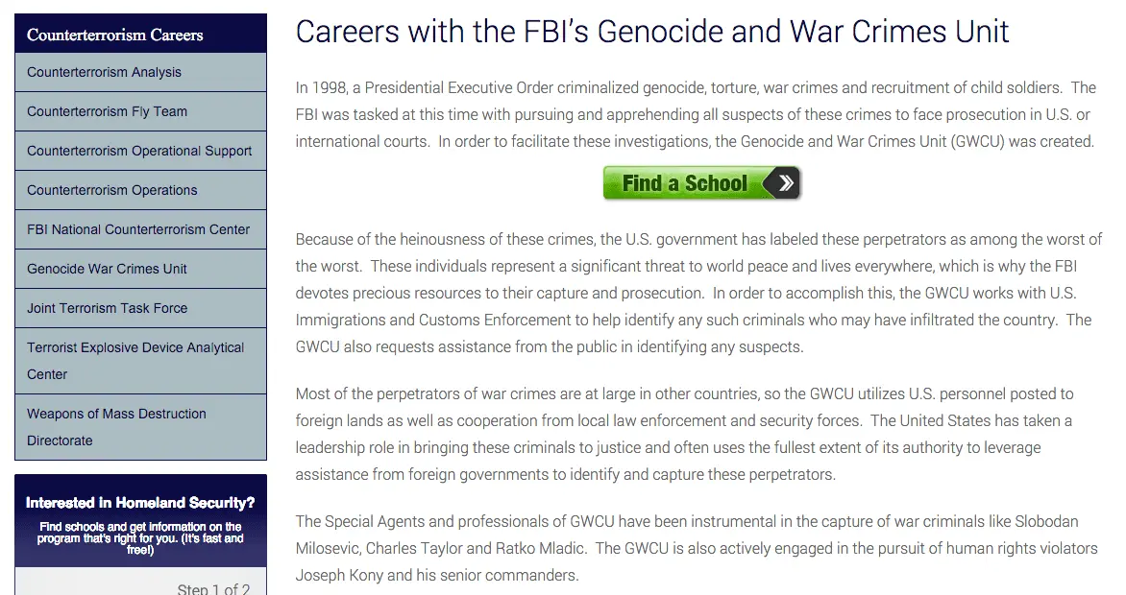Click the 'Find schools and get information' text
1126x595 pixels.
[140, 538]
